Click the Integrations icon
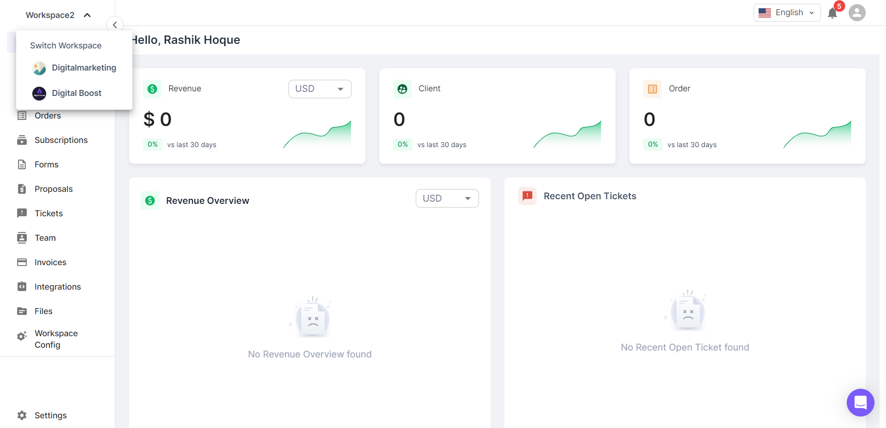886x428 pixels. 22,286
